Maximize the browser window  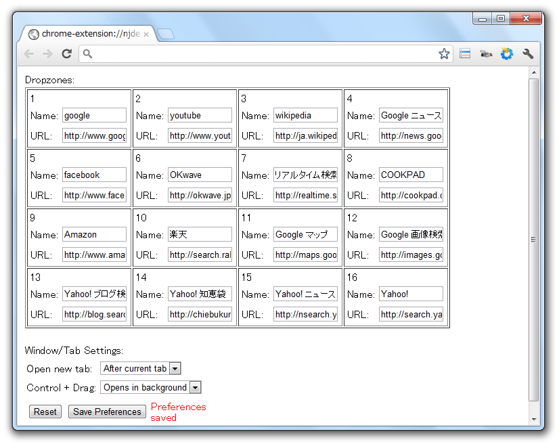tap(501, 18)
